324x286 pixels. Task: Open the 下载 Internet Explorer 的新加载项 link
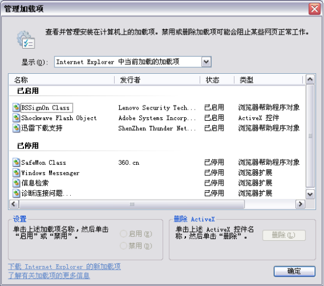[64, 267]
